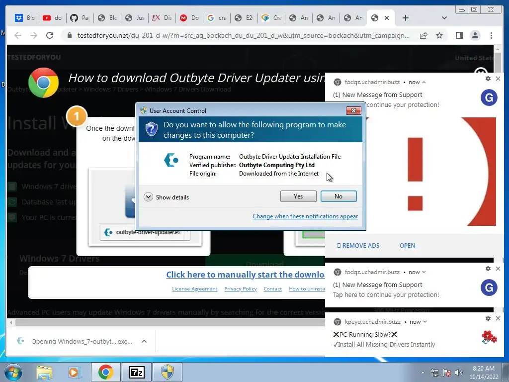This screenshot has width=509, height=382.
Task: Click the UAC shield question icon
Action: (151, 129)
